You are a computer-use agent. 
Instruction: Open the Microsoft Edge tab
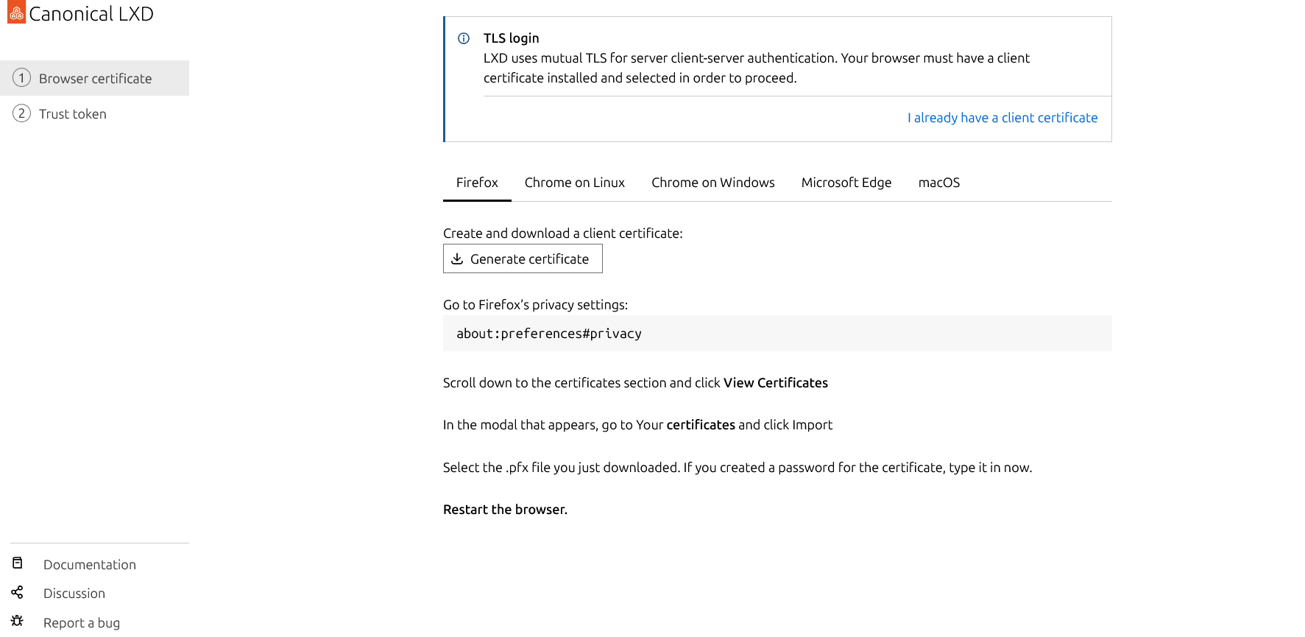coord(846,183)
